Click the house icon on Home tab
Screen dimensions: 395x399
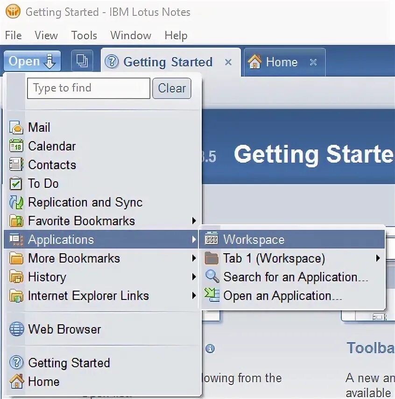coord(255,62)
